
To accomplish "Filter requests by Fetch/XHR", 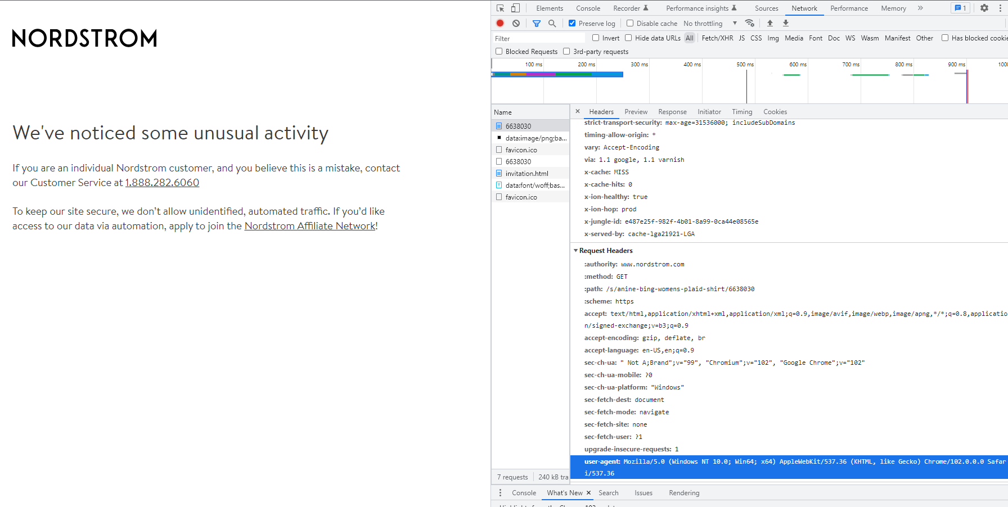I will tap(717, 38).
